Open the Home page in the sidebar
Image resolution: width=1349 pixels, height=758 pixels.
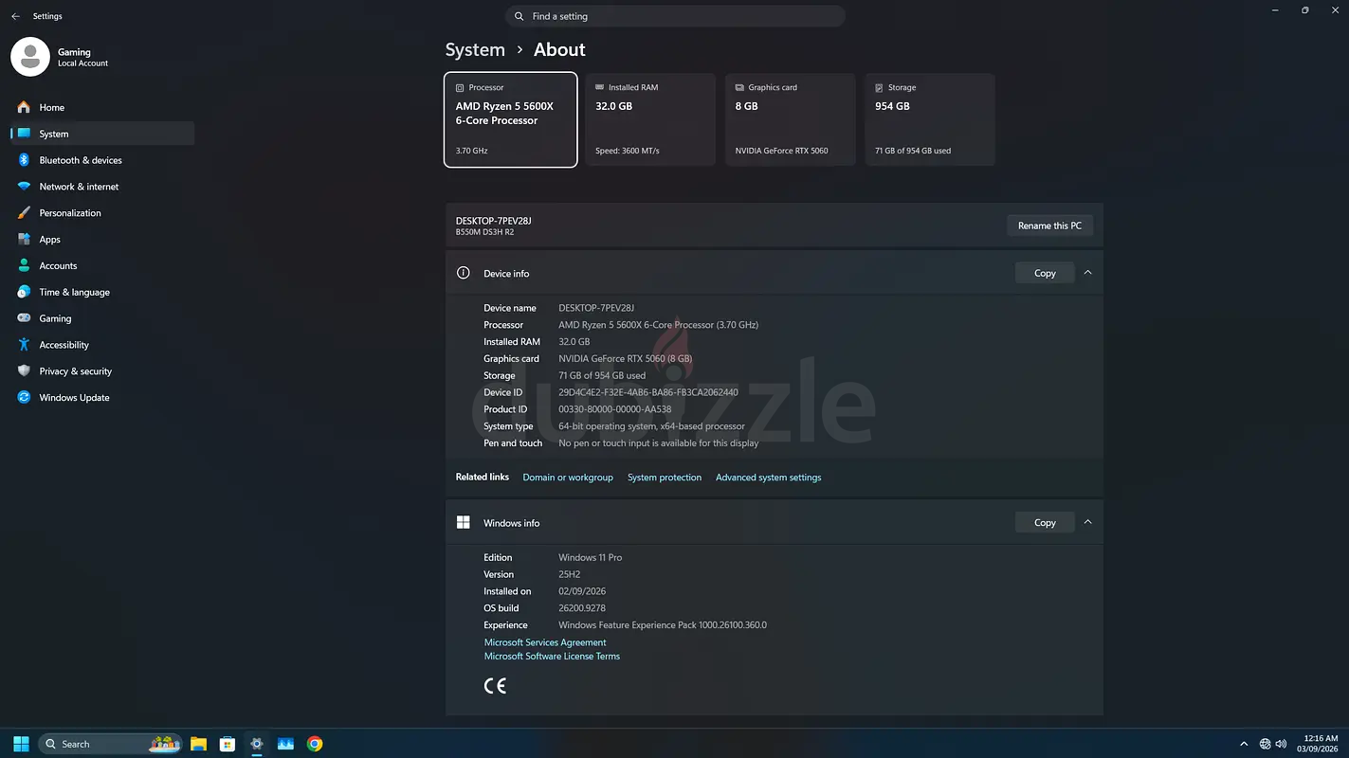pos(102,107)
